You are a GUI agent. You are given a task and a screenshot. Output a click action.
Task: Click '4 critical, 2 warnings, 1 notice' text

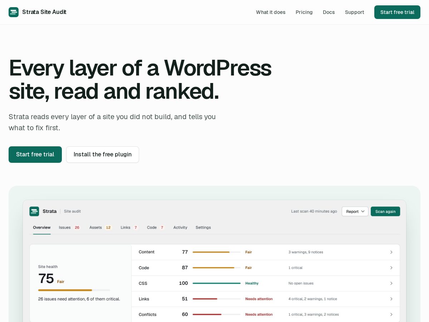(313, 299)
